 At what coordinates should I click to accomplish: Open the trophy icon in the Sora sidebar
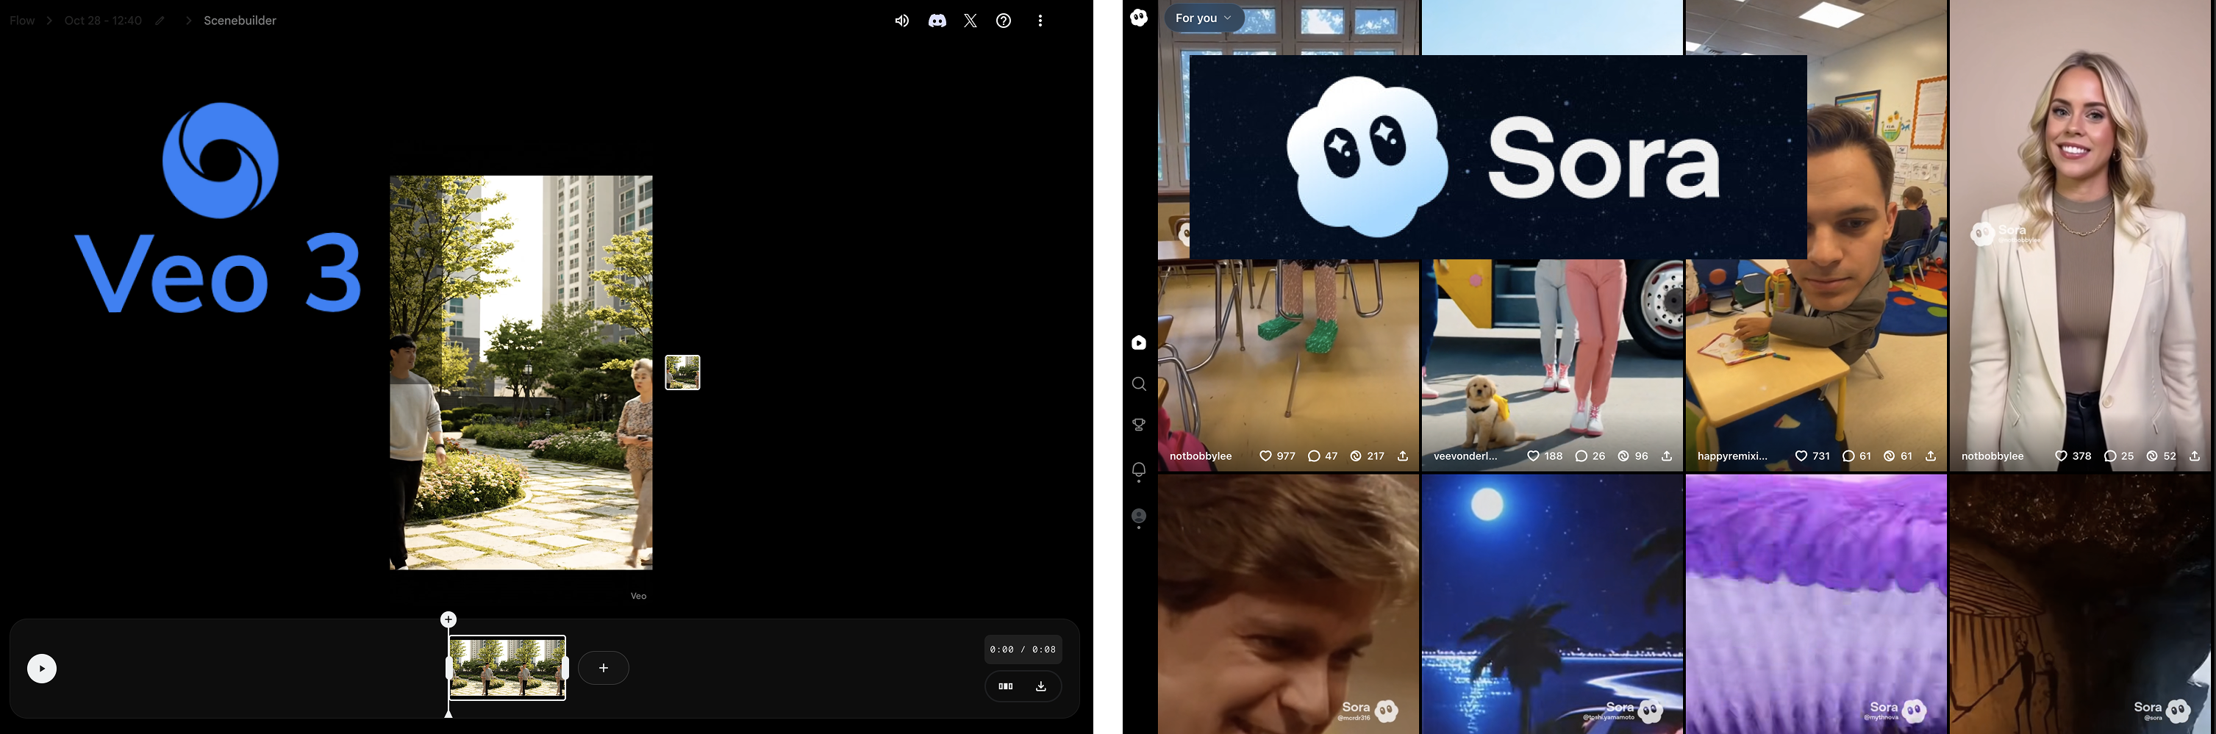click(x=1139, y=425)
